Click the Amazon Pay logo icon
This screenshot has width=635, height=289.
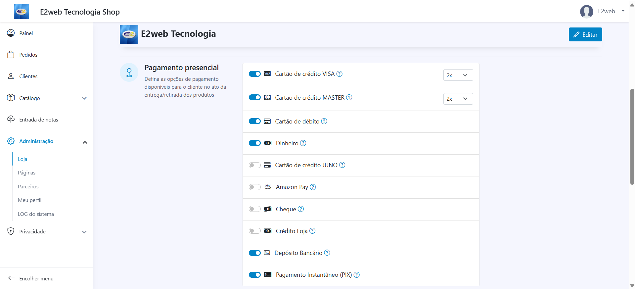pos(268,187)
